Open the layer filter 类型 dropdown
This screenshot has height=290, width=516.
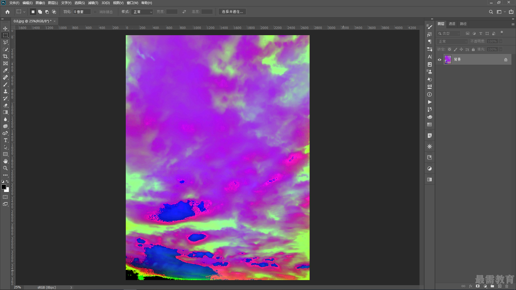pyautogui.click(x=449, y=34)
